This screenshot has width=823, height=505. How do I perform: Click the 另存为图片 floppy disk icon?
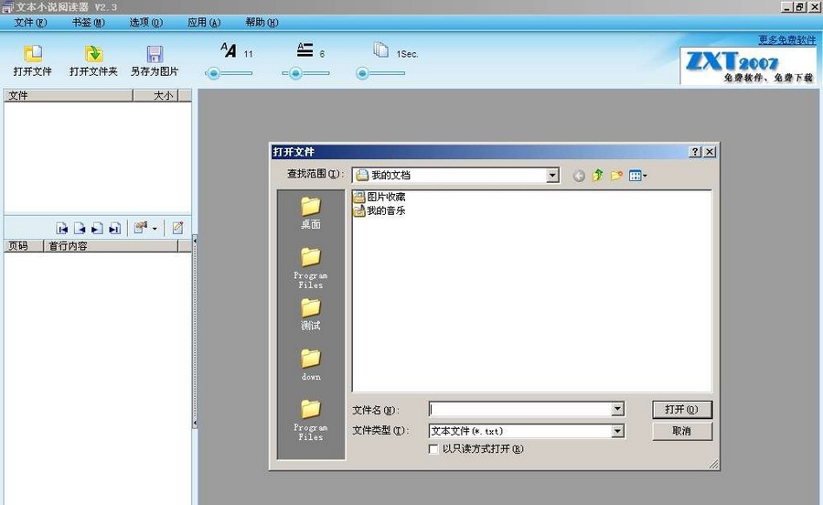[x=155, y=54]
